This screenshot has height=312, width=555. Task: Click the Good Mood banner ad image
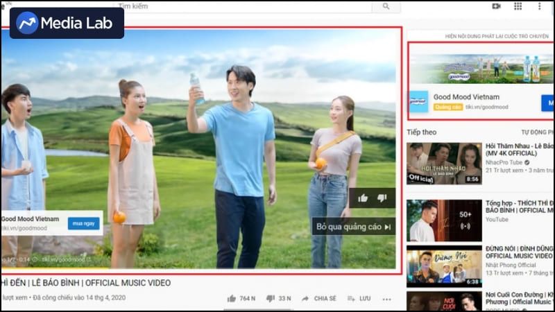481,69
